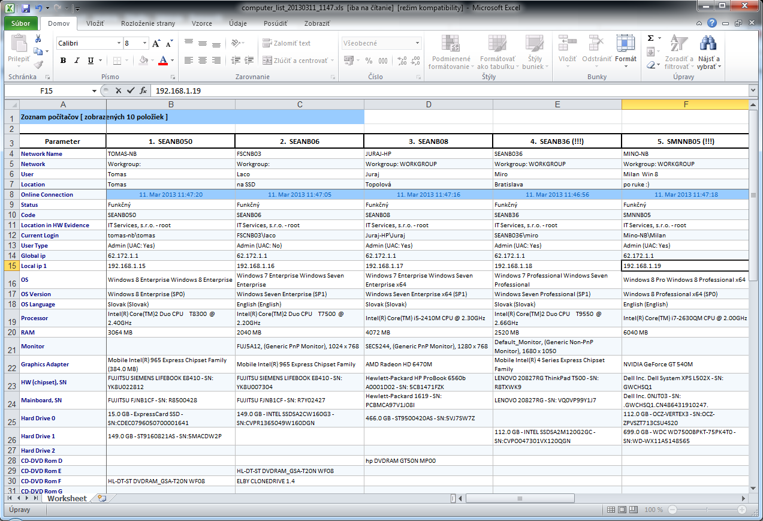Toggle italic formatting
The image size is (763, 521).
pos(77,61)
